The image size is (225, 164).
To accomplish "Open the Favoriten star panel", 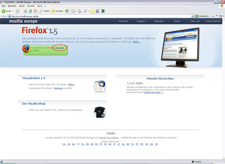I will (x=57, y=11).
